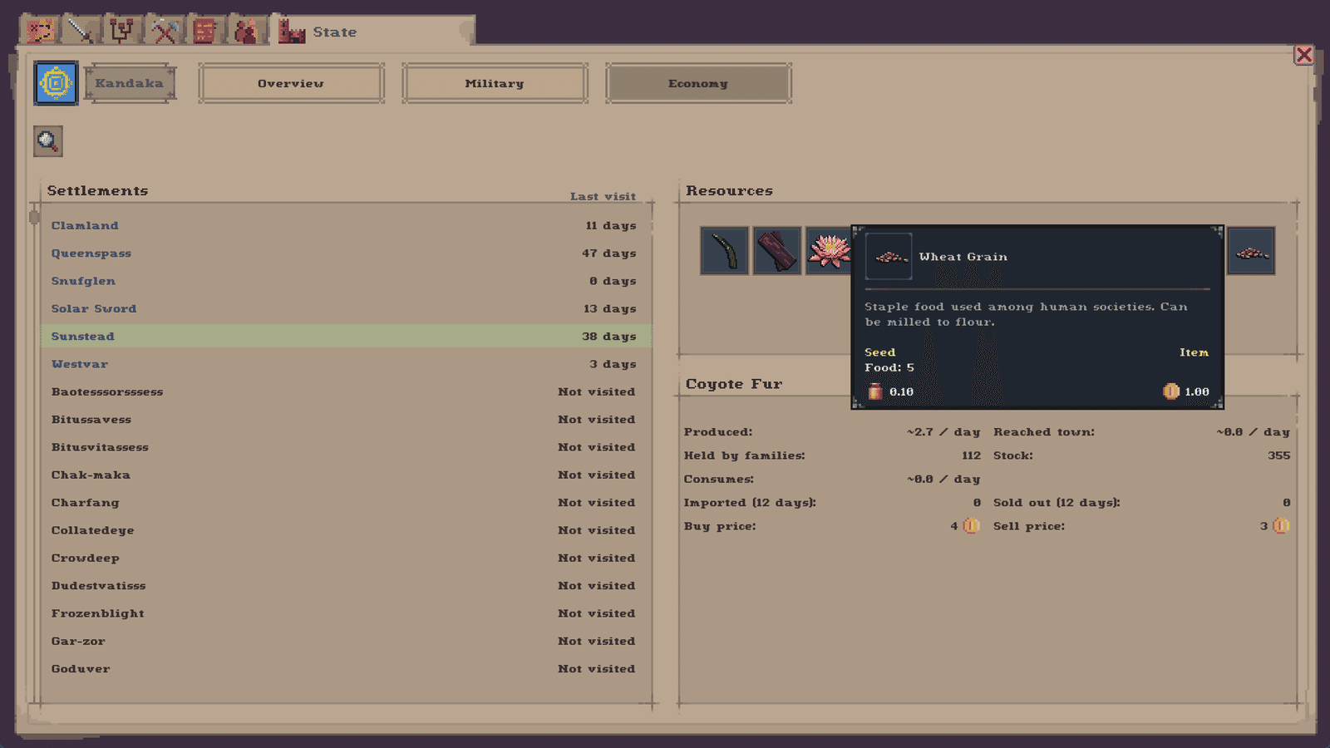
Task: Open the red book journal tab
Action: [x=204, y=31]
